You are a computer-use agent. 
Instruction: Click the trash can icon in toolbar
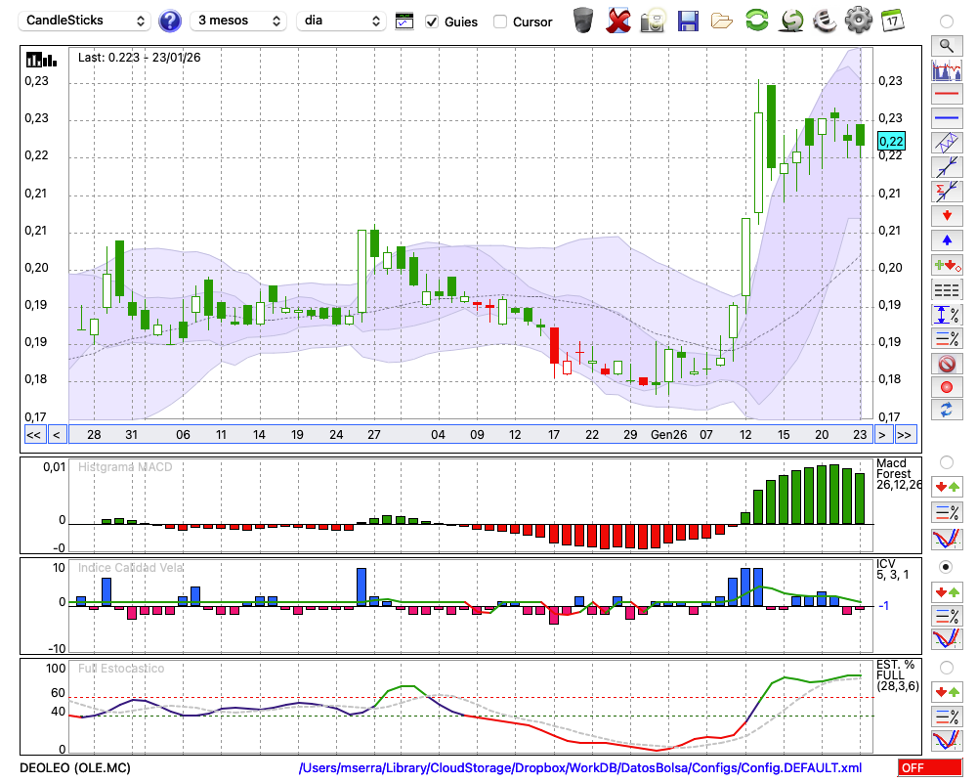[x=583, y=21]
